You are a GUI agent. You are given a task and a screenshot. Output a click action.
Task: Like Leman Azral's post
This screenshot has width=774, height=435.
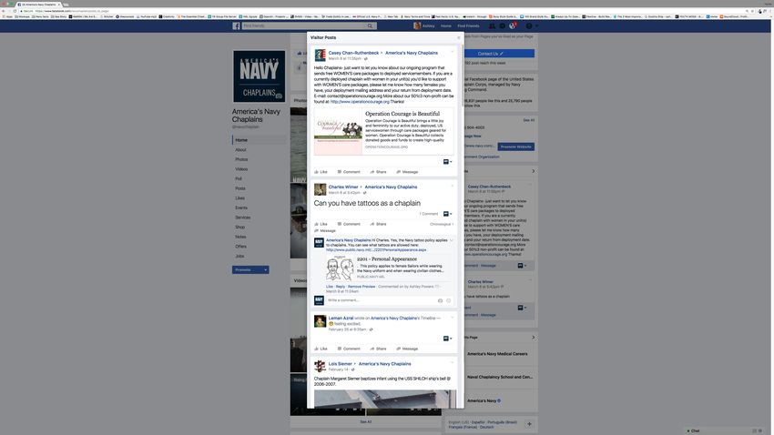tap(321, 349)
